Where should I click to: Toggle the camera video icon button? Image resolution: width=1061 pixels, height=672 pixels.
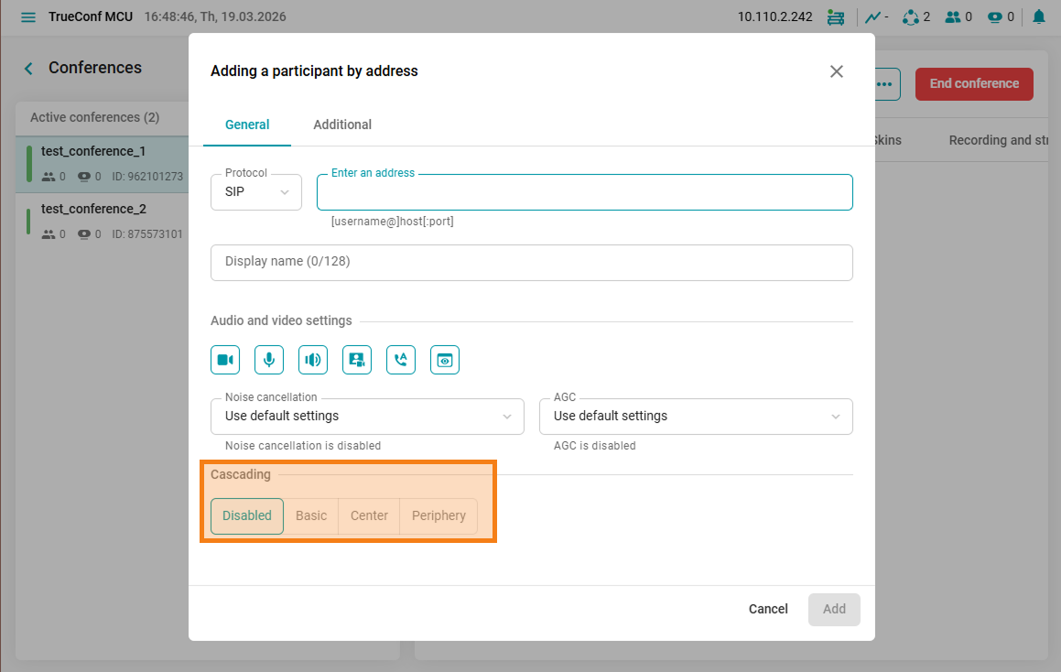click(225, 360)
